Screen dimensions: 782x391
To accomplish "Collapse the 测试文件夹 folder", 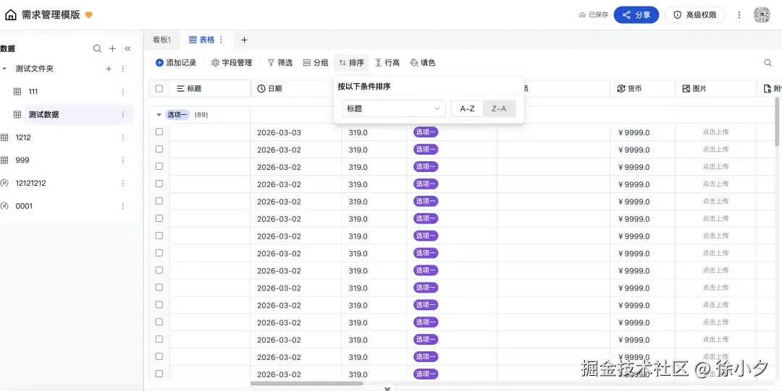I will pos(4,69).
